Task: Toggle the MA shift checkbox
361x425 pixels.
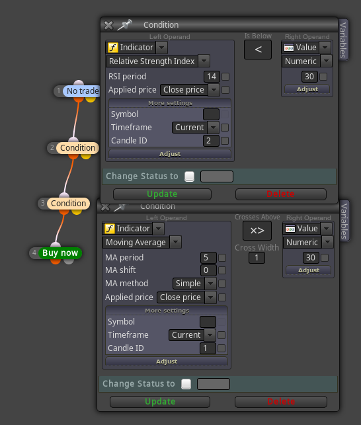Action: [x=222, y=270]
